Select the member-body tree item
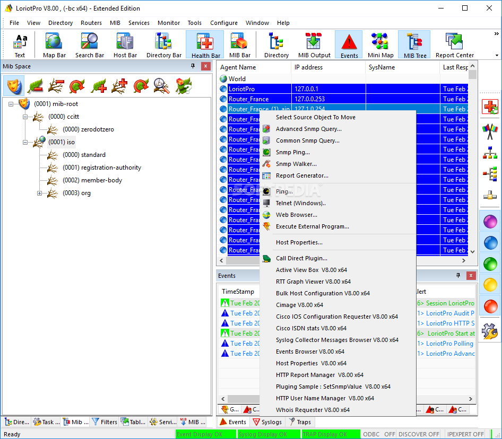502x439 pixels. [x=92, y=180]
